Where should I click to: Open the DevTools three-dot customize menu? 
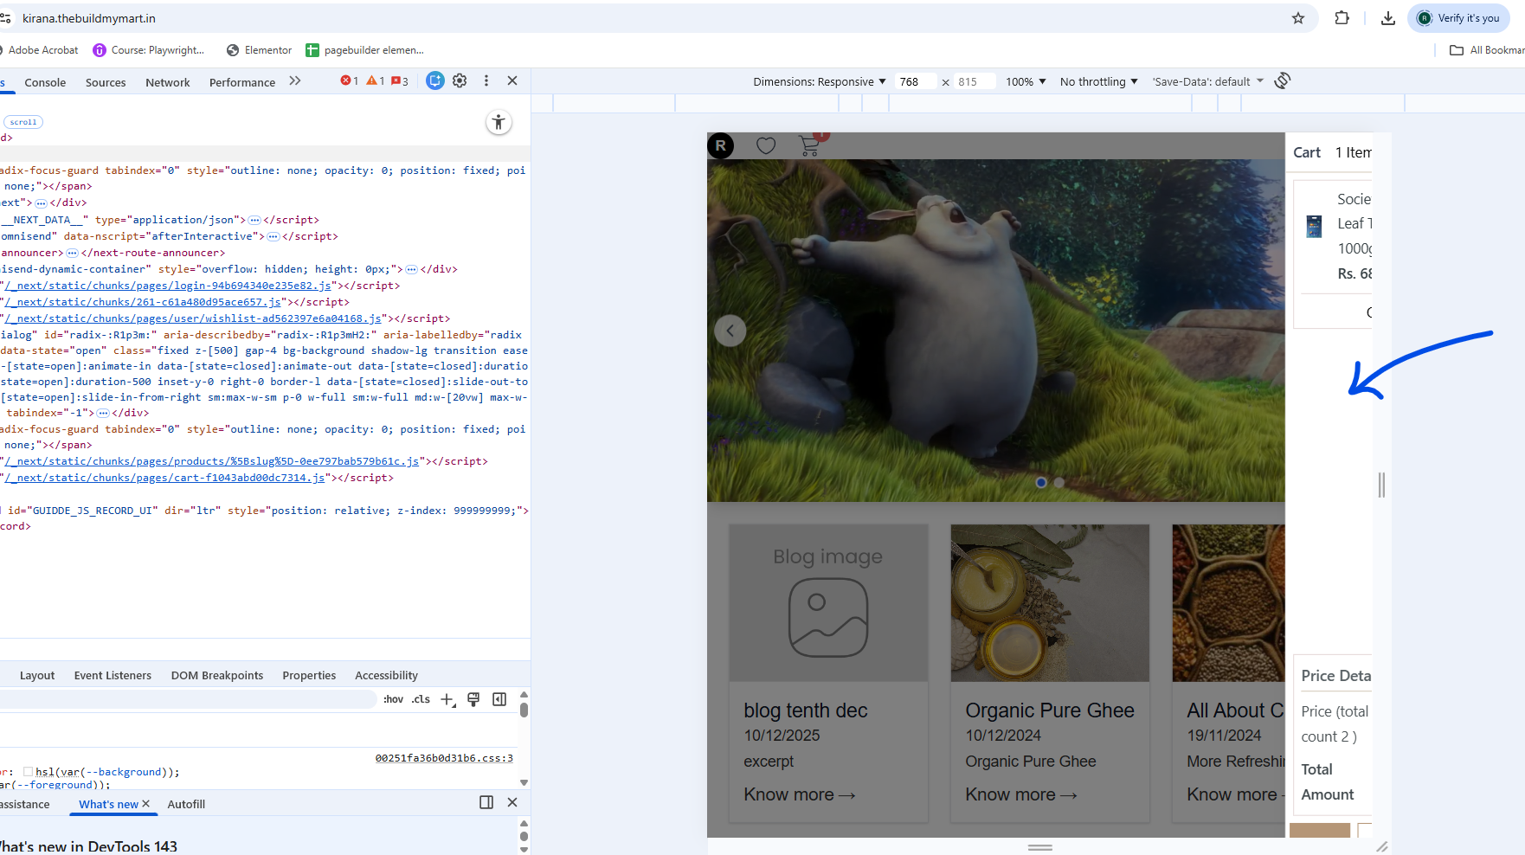tap(486, 80)
